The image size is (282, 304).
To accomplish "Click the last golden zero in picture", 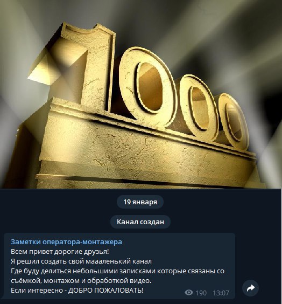I will tap(233, 121).
